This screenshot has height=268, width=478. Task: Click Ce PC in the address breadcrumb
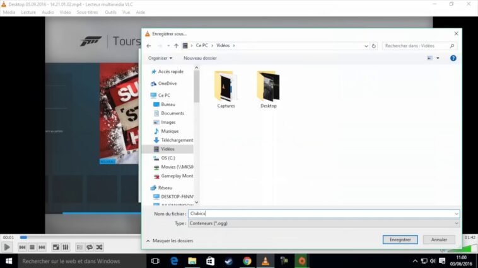coord(202,46)
